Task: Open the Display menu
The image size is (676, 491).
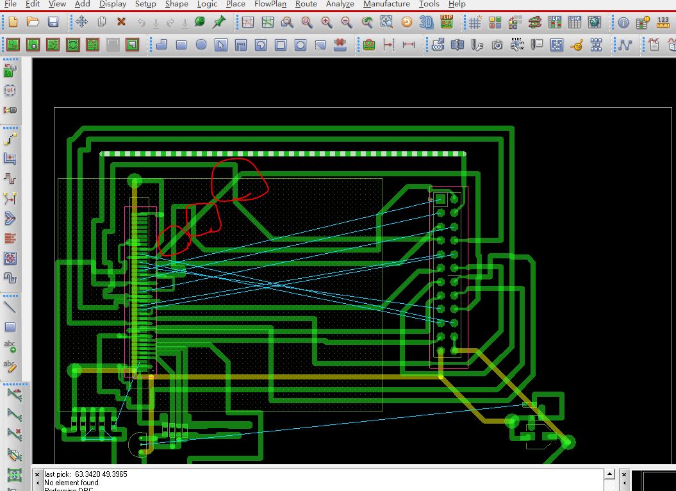Action: 113,4
